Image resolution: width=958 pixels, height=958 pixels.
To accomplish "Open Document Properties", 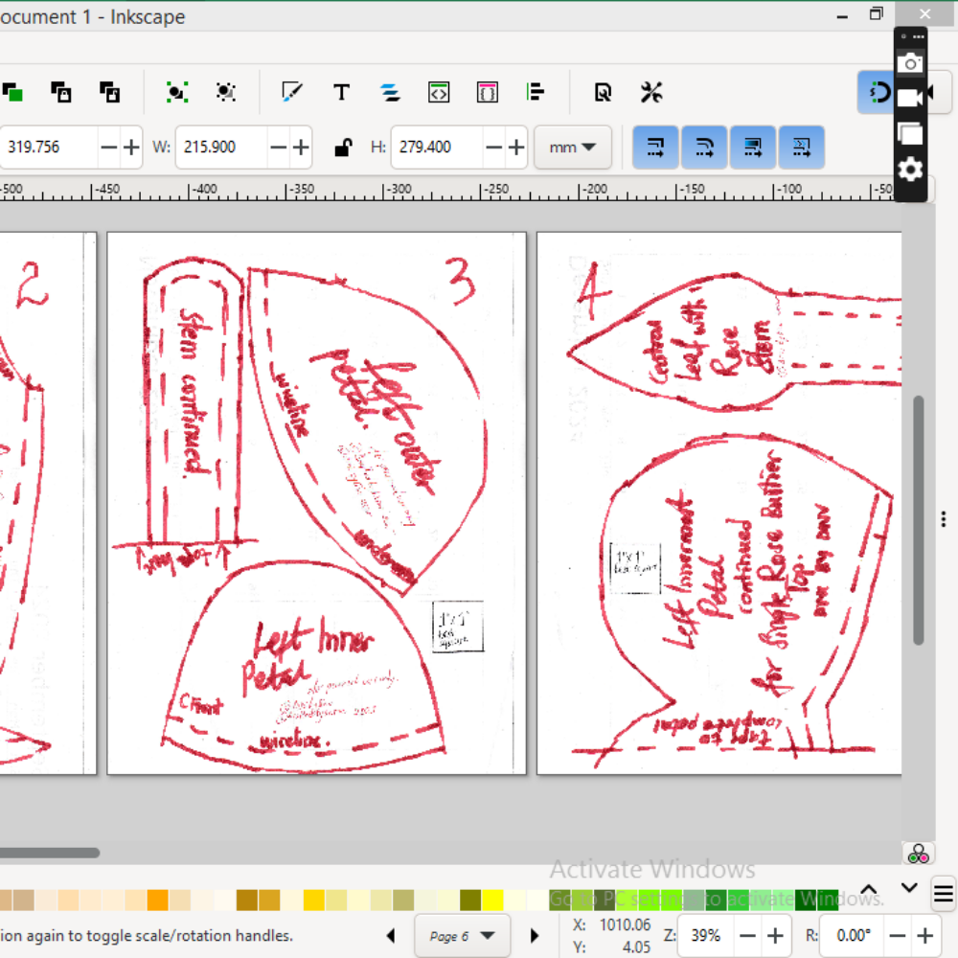I will coord(603,93).
